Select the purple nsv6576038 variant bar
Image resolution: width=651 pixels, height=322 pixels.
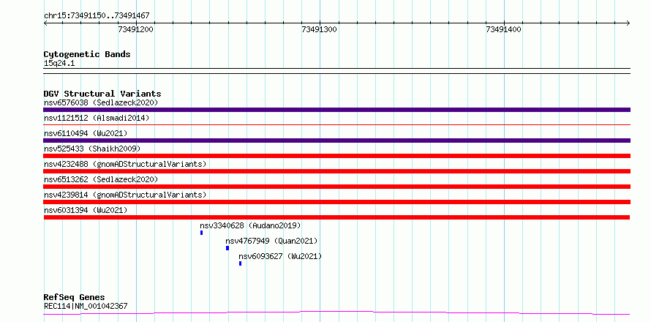[x=336, y=110]
